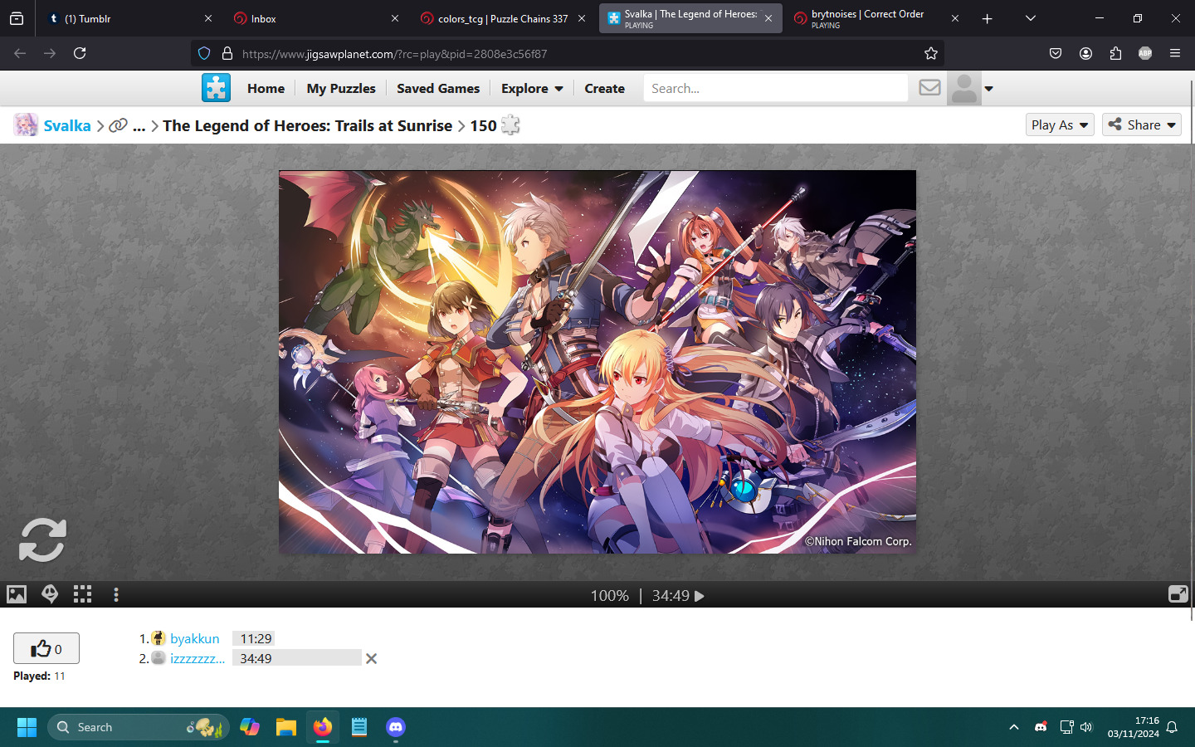Save page to Pocket icon
Image resolution: width=1195 pixels, height=747 pixels.
(x=1056, y=53)
